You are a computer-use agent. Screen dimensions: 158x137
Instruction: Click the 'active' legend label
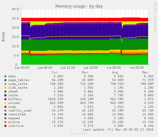point(14,122)
